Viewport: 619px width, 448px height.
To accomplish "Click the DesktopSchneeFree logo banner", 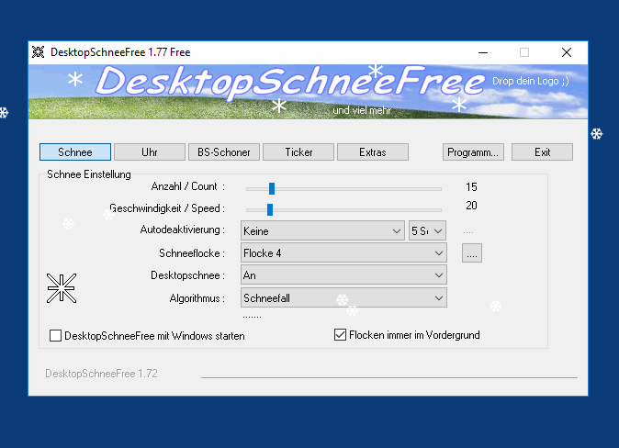I will tap(308, 92).
